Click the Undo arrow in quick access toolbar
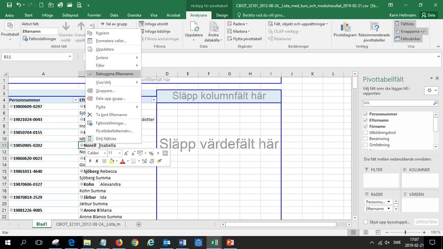 [19, 5]
